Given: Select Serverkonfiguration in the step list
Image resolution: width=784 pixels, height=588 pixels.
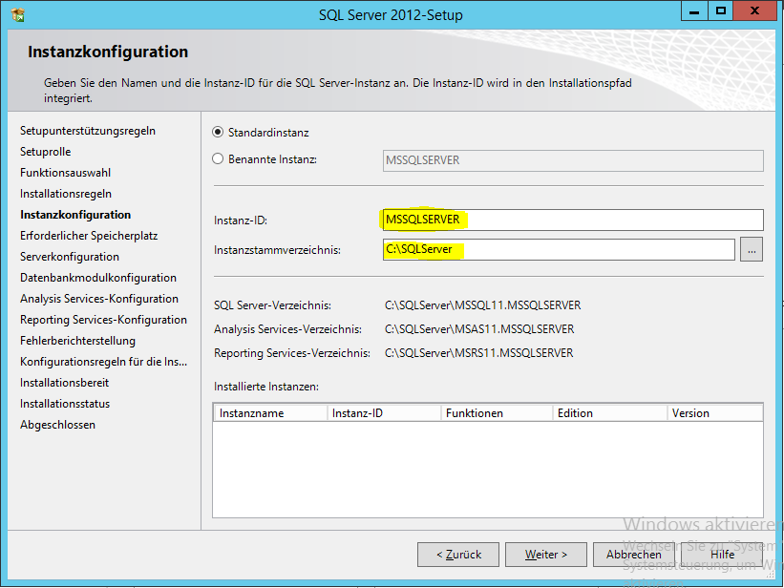Looking at the screenshot, I should (x=70, y=257).
